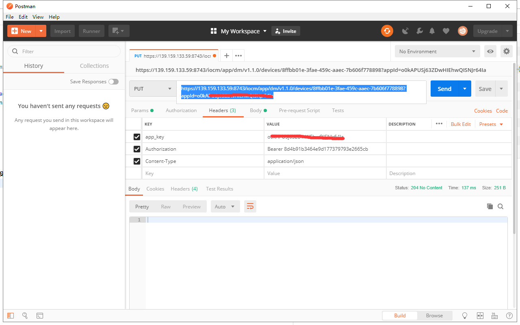This screenshot has height=325, width=520.
Task: Open the PUT method dropdown
Action: [x=153, y=89]
